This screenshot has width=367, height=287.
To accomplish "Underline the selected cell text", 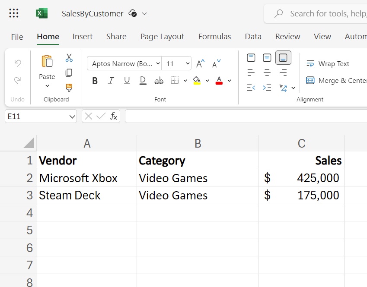I will [127, 81].
